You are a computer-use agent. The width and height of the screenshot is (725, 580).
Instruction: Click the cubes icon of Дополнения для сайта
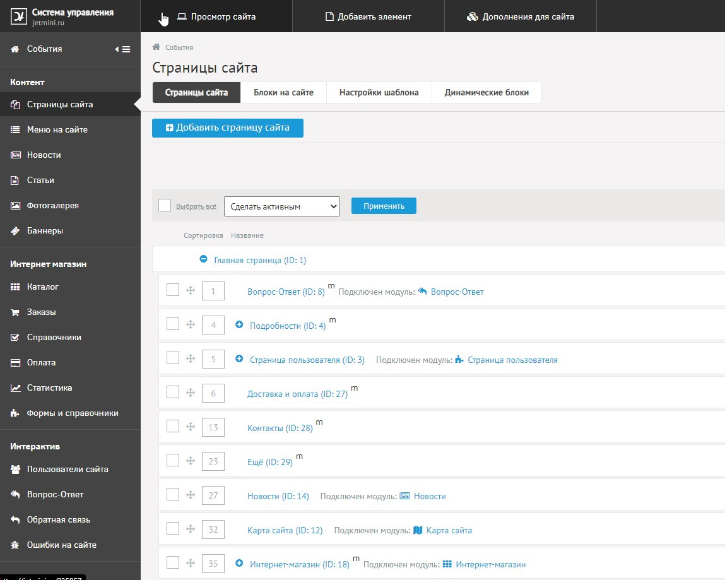[x=473, y=16]
